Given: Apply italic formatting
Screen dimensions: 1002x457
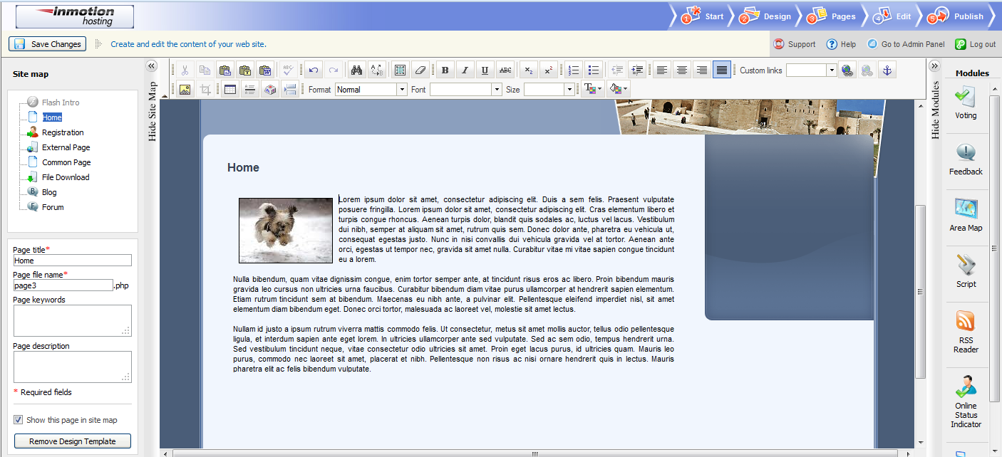Looking at the screenshot, I should pos(465,70).
